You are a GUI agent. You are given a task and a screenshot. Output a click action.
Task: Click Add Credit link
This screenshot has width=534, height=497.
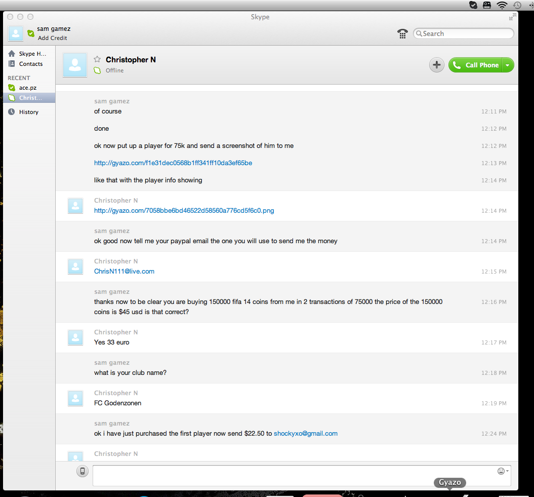coord(52,38)
